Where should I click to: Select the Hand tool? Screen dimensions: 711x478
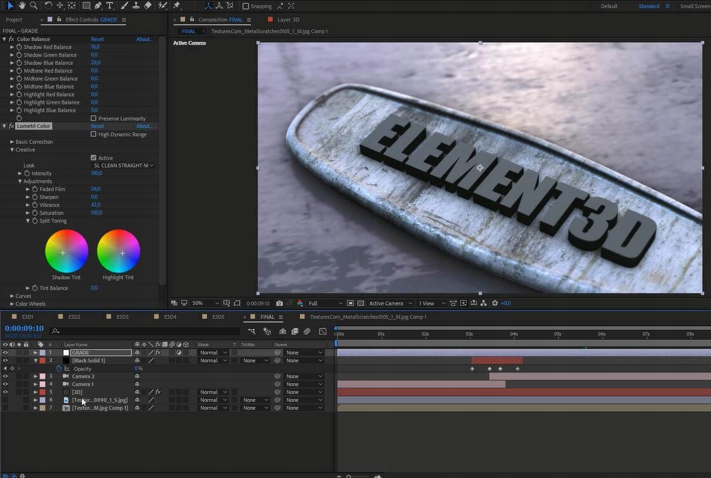[x=22, y=6]
